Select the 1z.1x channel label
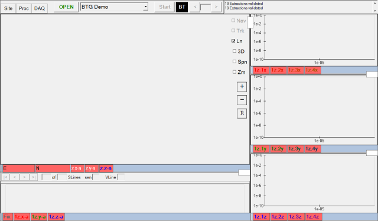The width and height of the screenshot is (378, 221). pos(261,70)
